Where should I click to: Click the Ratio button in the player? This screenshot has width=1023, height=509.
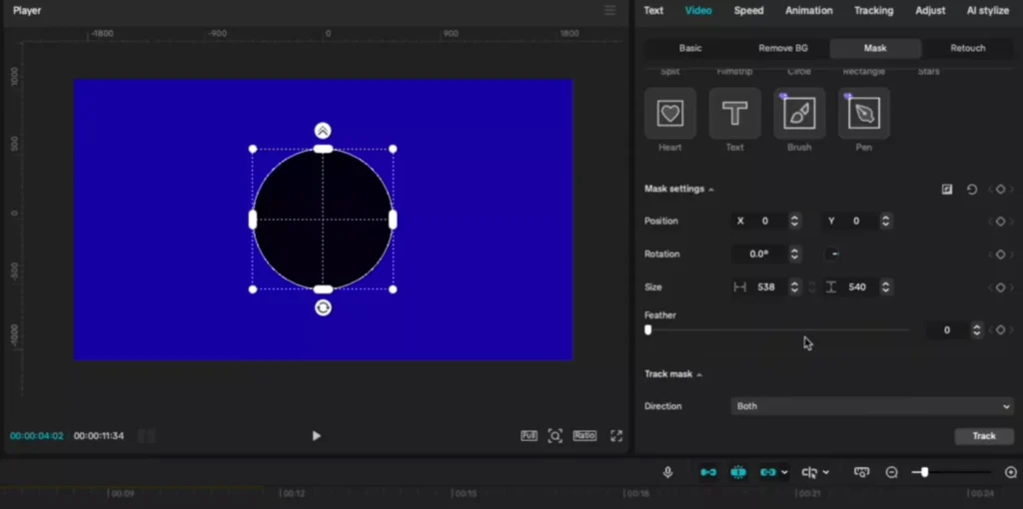(584, 436)
